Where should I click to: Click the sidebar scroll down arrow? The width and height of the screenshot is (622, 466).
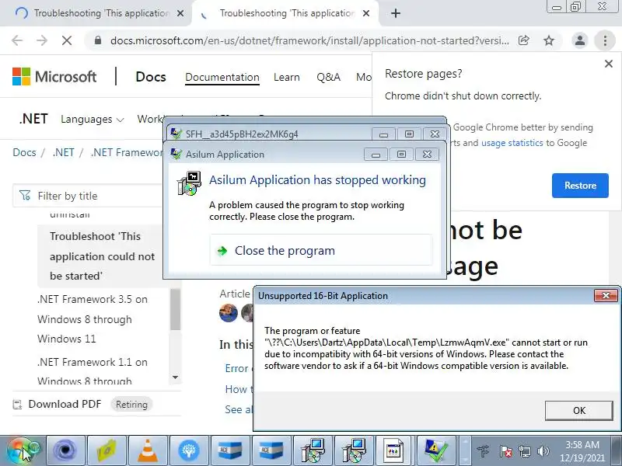pos(176,377)
